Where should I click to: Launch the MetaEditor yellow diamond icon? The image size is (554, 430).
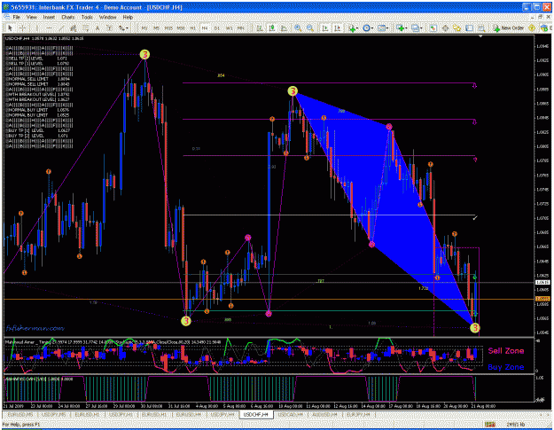tap(532, 27)
